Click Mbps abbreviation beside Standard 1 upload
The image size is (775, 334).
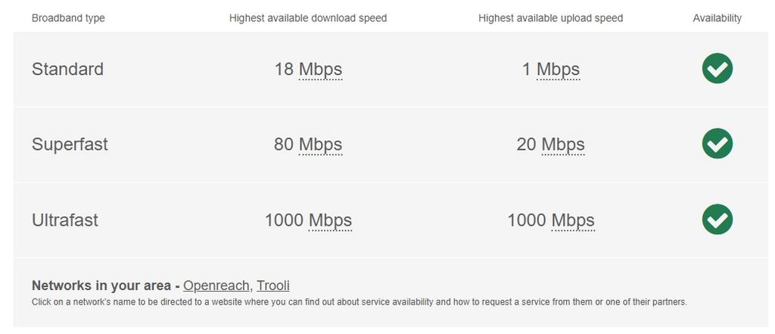[x=558, y=70]
